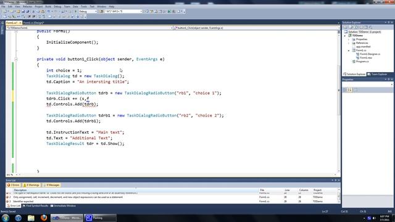This screenshot has height=222, width=395.
Task: Select Program.cs in Solution Explorer
Action: click(x=362, y=62)
